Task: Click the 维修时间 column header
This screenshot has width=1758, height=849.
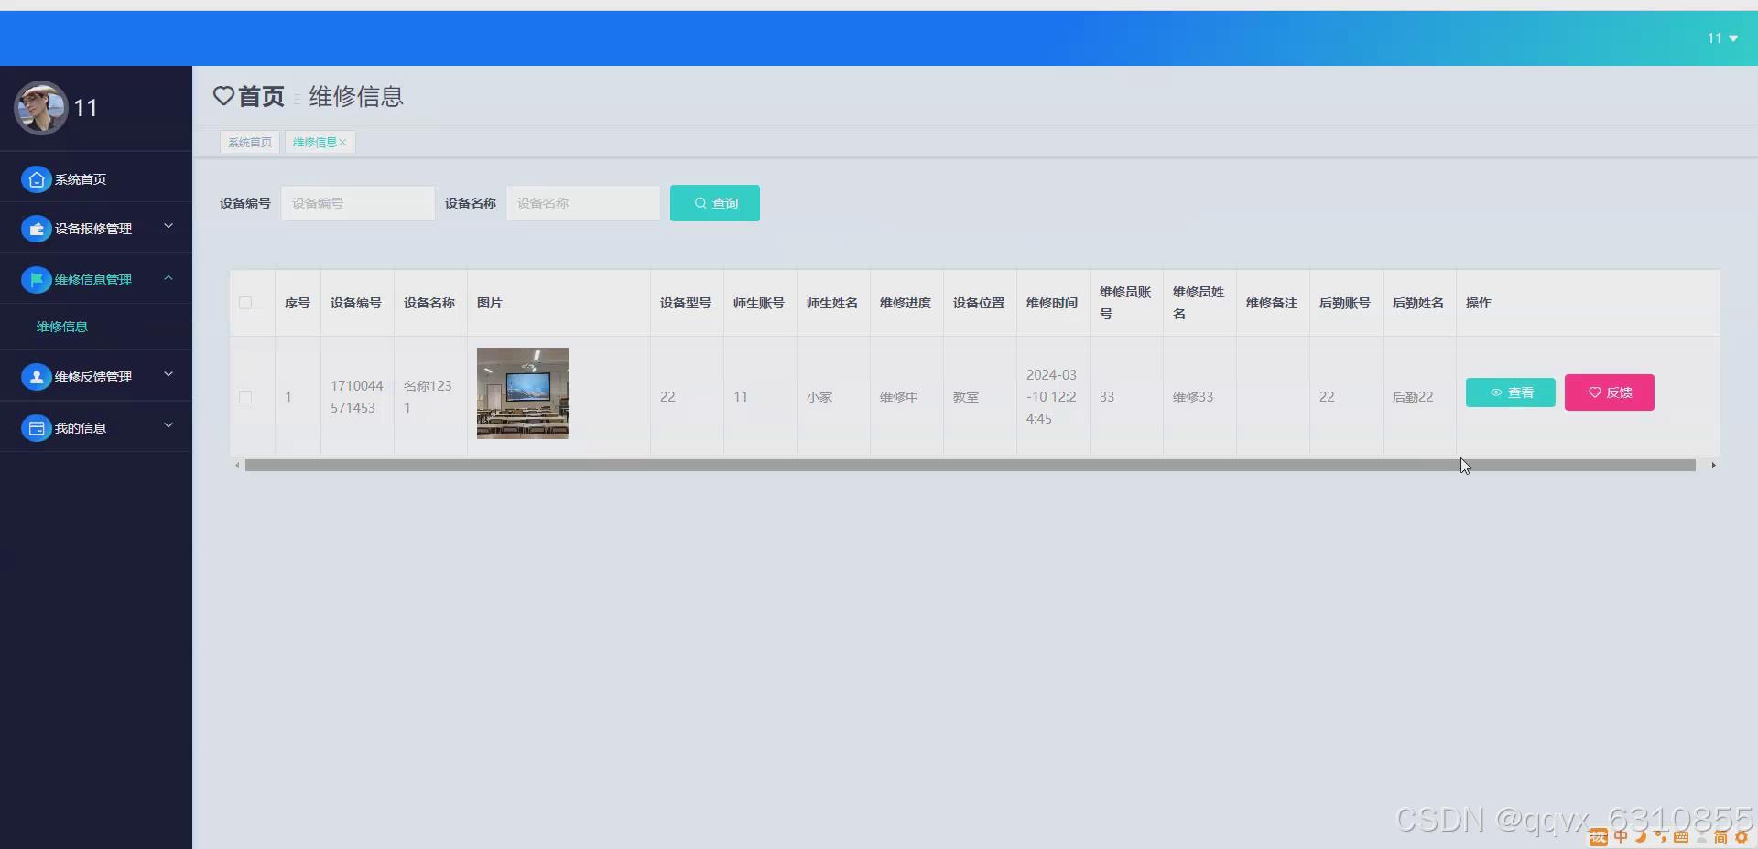Action: tap(1052, 303)
